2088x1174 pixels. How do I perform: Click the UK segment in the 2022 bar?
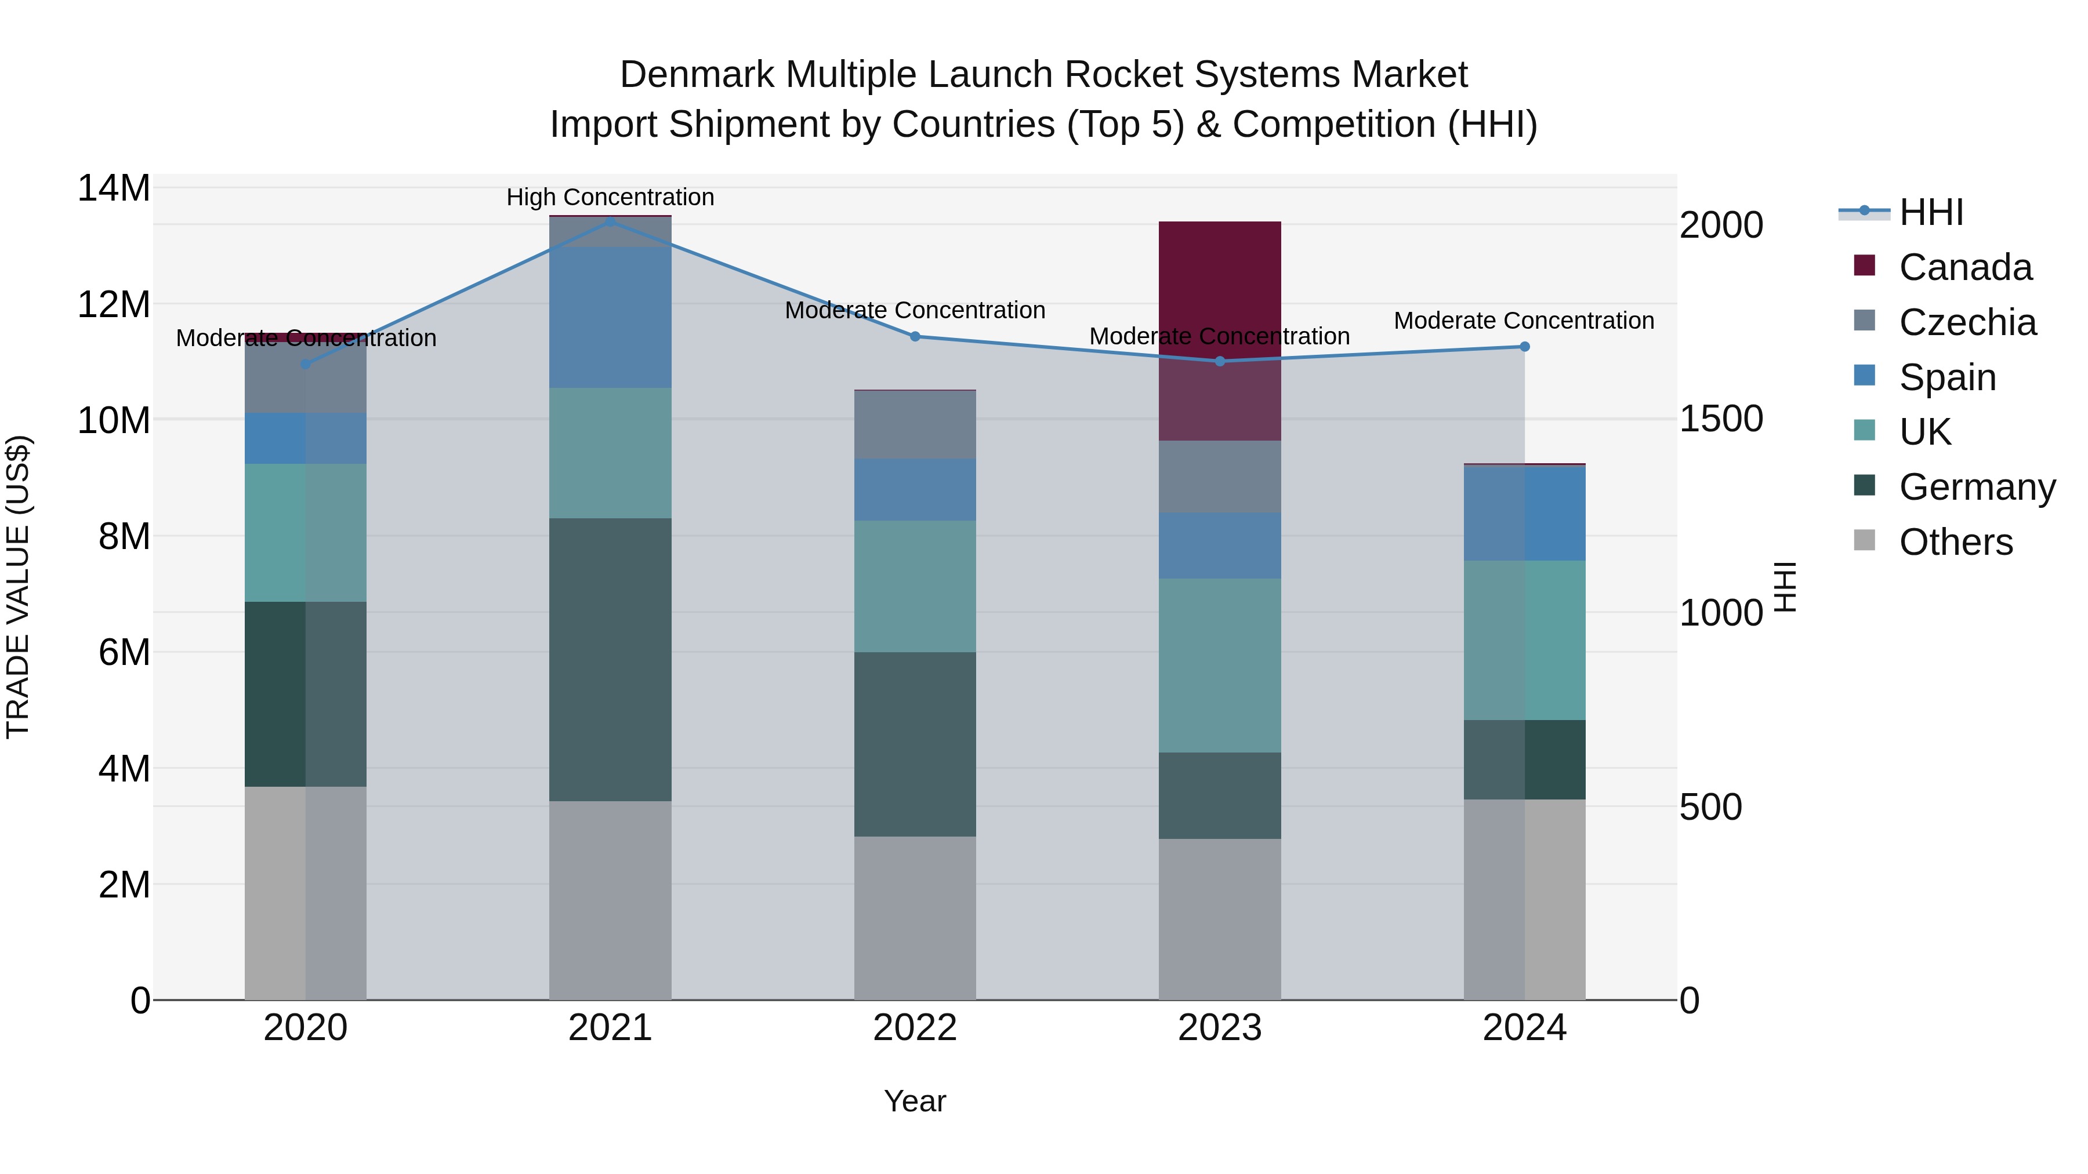click(x=915, y=587)
